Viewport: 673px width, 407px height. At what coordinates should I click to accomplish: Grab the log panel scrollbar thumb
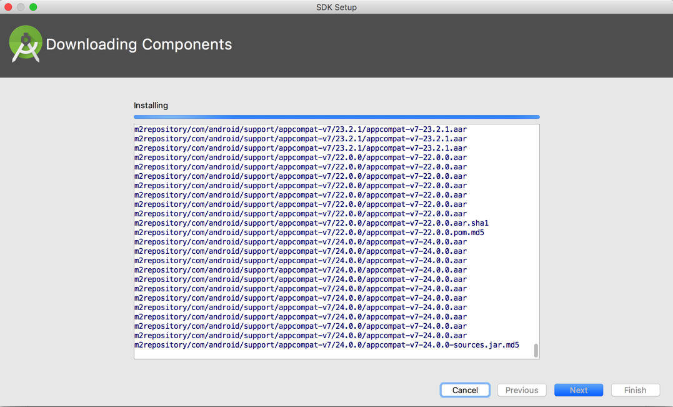coord(536,350)
